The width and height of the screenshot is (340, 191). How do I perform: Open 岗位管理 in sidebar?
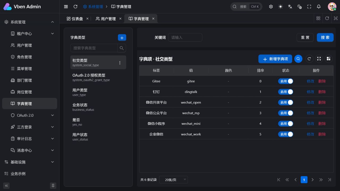point(29,92)
